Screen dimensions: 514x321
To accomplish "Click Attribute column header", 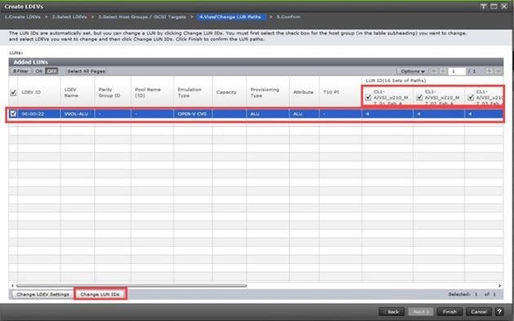I will point(304,92).
